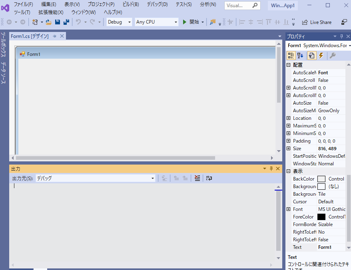
Task: Pin the Properties panel
Action: tap(341, 36)
